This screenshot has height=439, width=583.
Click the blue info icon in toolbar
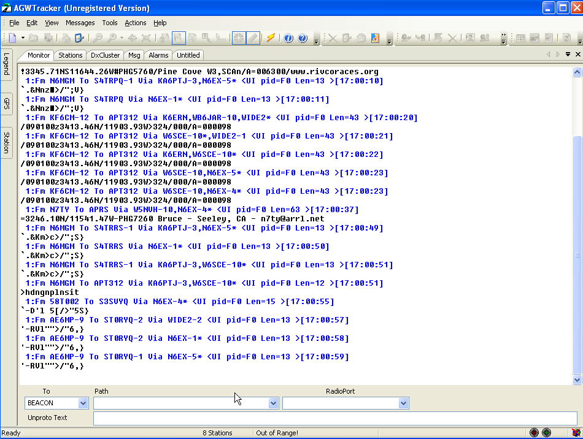tap(288, 38)
